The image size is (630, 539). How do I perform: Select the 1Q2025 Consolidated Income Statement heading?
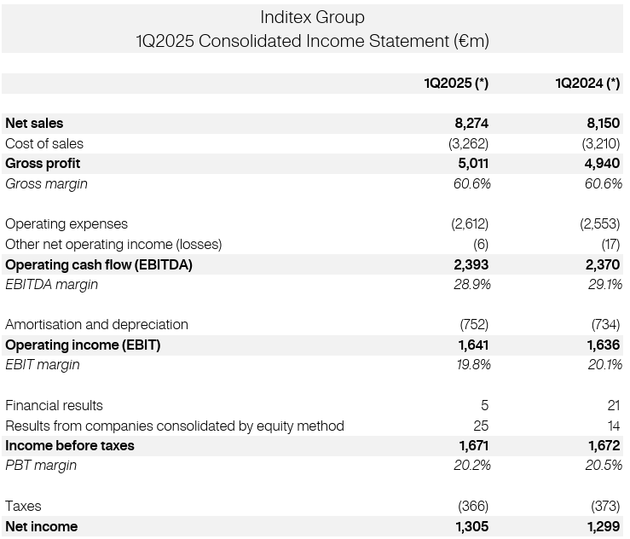coord(312,41)
